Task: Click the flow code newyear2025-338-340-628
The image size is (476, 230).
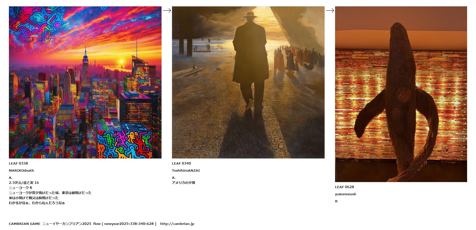Action: click(x=129, y=224)
